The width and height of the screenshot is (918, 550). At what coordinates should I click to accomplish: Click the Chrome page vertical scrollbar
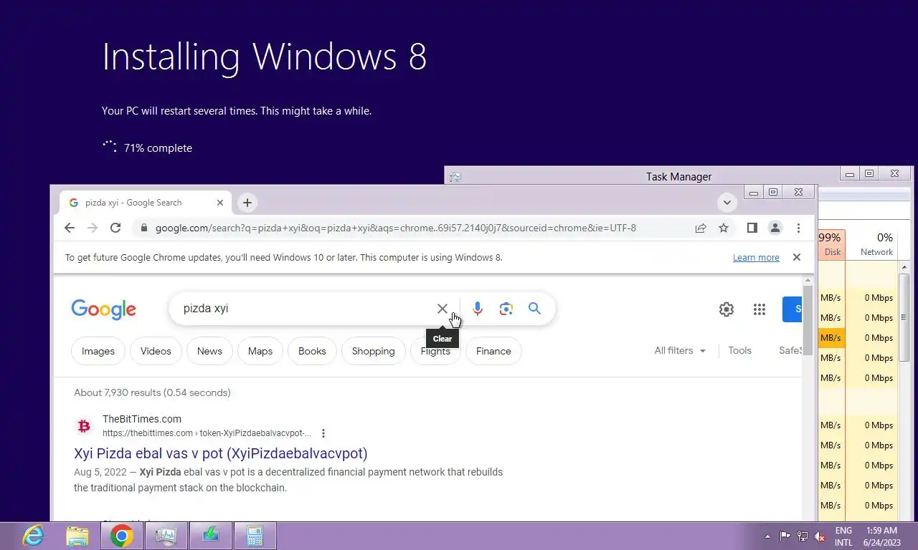click(x=808, y=320)
